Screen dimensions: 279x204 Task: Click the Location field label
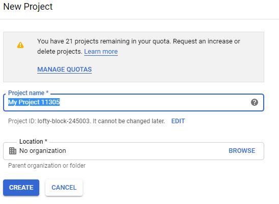click(x=33, y=142)
